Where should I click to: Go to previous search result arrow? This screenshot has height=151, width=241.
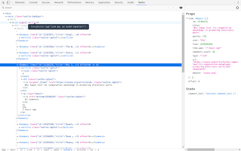(174, 8)
